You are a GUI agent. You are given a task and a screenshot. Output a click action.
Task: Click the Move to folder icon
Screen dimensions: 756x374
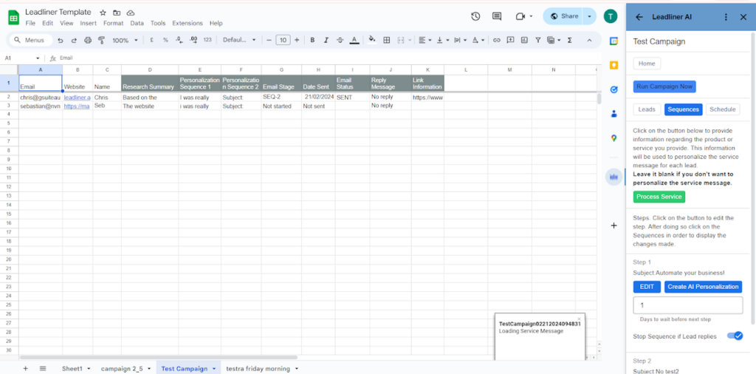[117, 13]
